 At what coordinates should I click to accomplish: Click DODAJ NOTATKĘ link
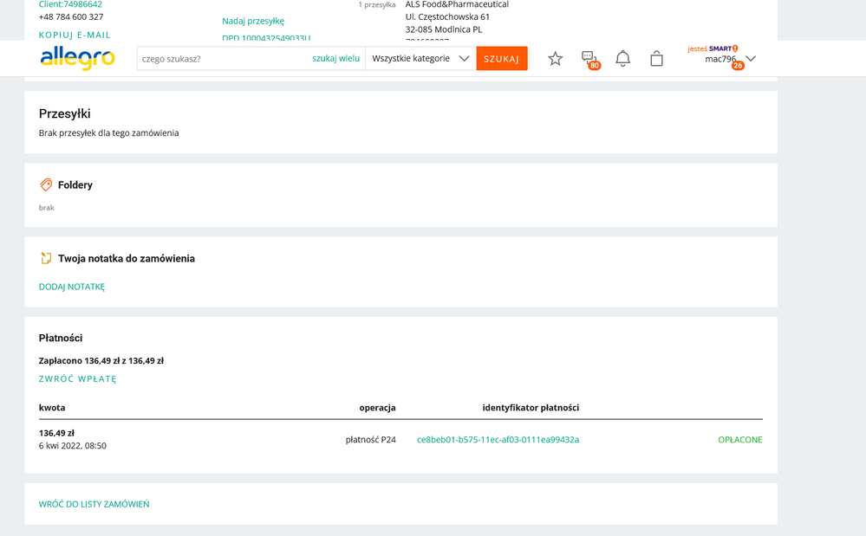(72, 287)
